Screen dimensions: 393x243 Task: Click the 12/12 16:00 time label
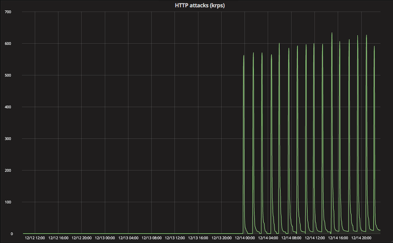point(58,238)
